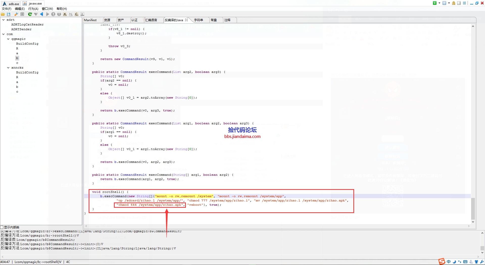
Task: Click the green plus icon at top right
Action: point(435,3)
